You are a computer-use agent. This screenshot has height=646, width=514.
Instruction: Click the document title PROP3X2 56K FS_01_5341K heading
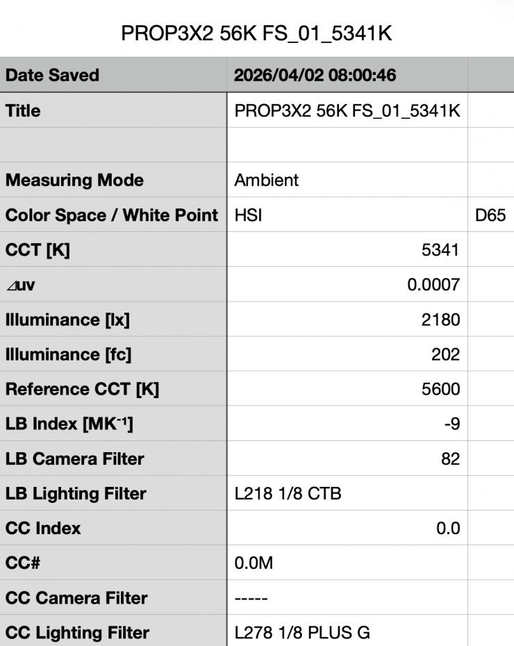pyautogui.click(x=257, y=35)
